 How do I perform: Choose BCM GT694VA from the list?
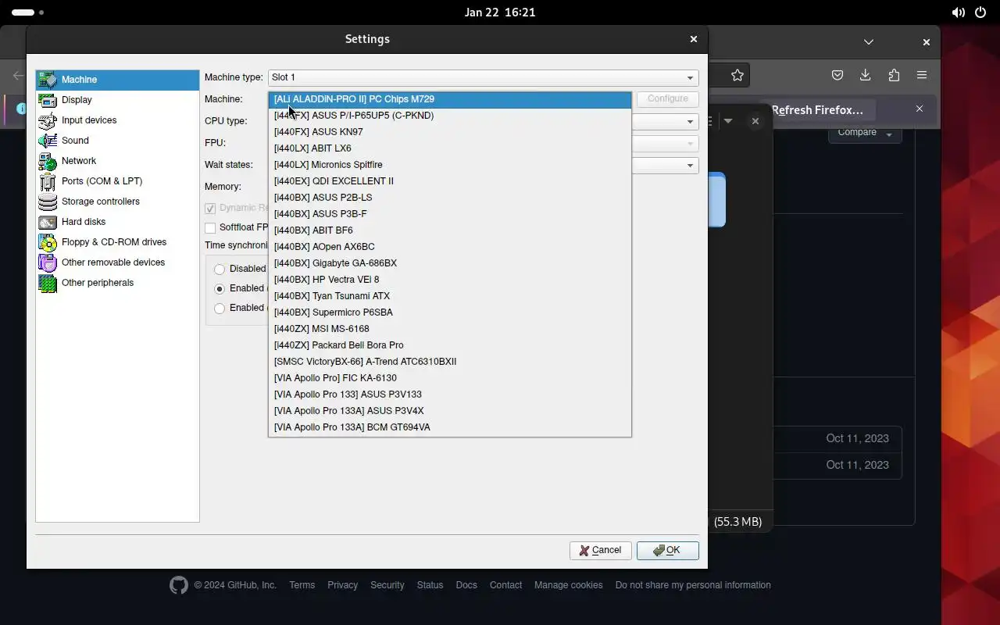(x=450, y=427)
